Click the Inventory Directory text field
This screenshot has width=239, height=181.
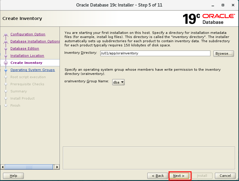[x=155, y=53]
